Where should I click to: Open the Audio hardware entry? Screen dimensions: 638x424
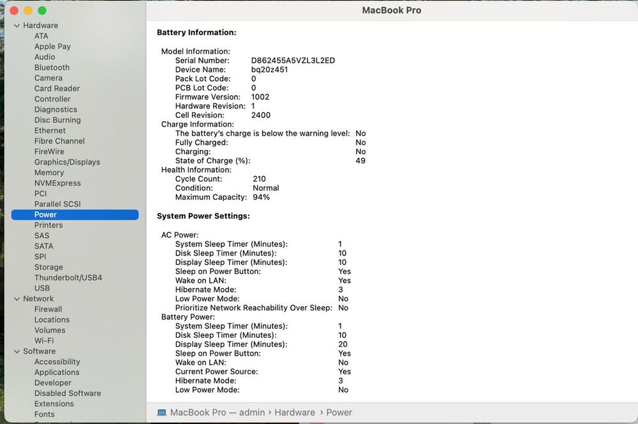(x=45, y=57)
